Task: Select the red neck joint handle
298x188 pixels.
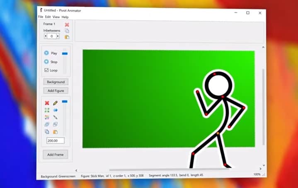Action: tap(223, 97)
